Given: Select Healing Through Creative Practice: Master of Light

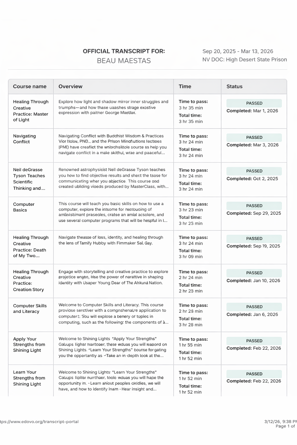Looking at the screenshot, I should tap(30, 111).
